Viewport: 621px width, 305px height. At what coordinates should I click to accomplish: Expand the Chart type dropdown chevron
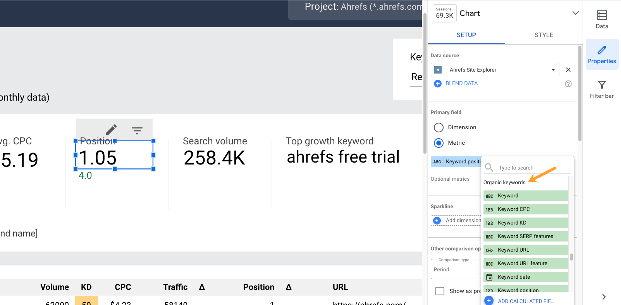tap(575, 13)
